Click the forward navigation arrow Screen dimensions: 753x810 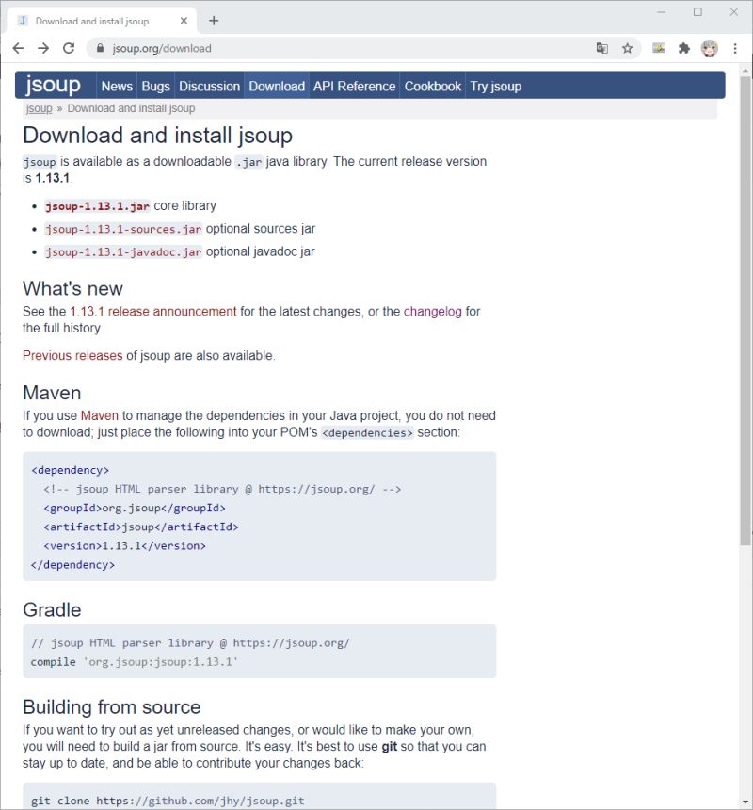tap(42, 47)
